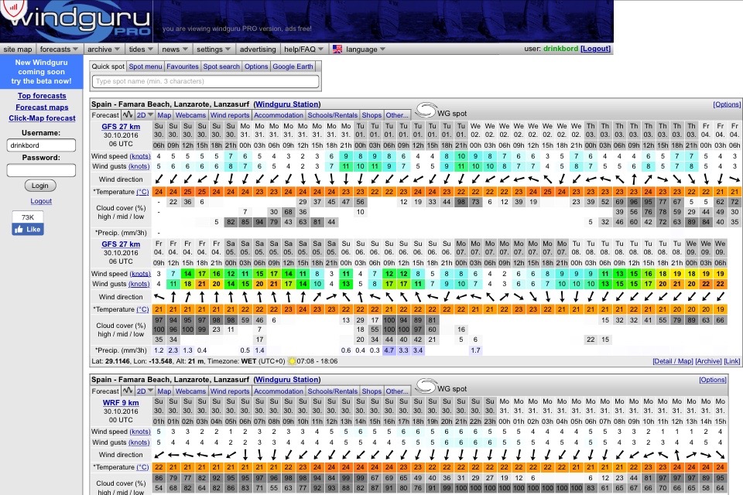Image resolution: width=743 pixels, height=495 pixels.
Task: Click the knots link beside first Wind speed
Action: click(x=140, y=155)
